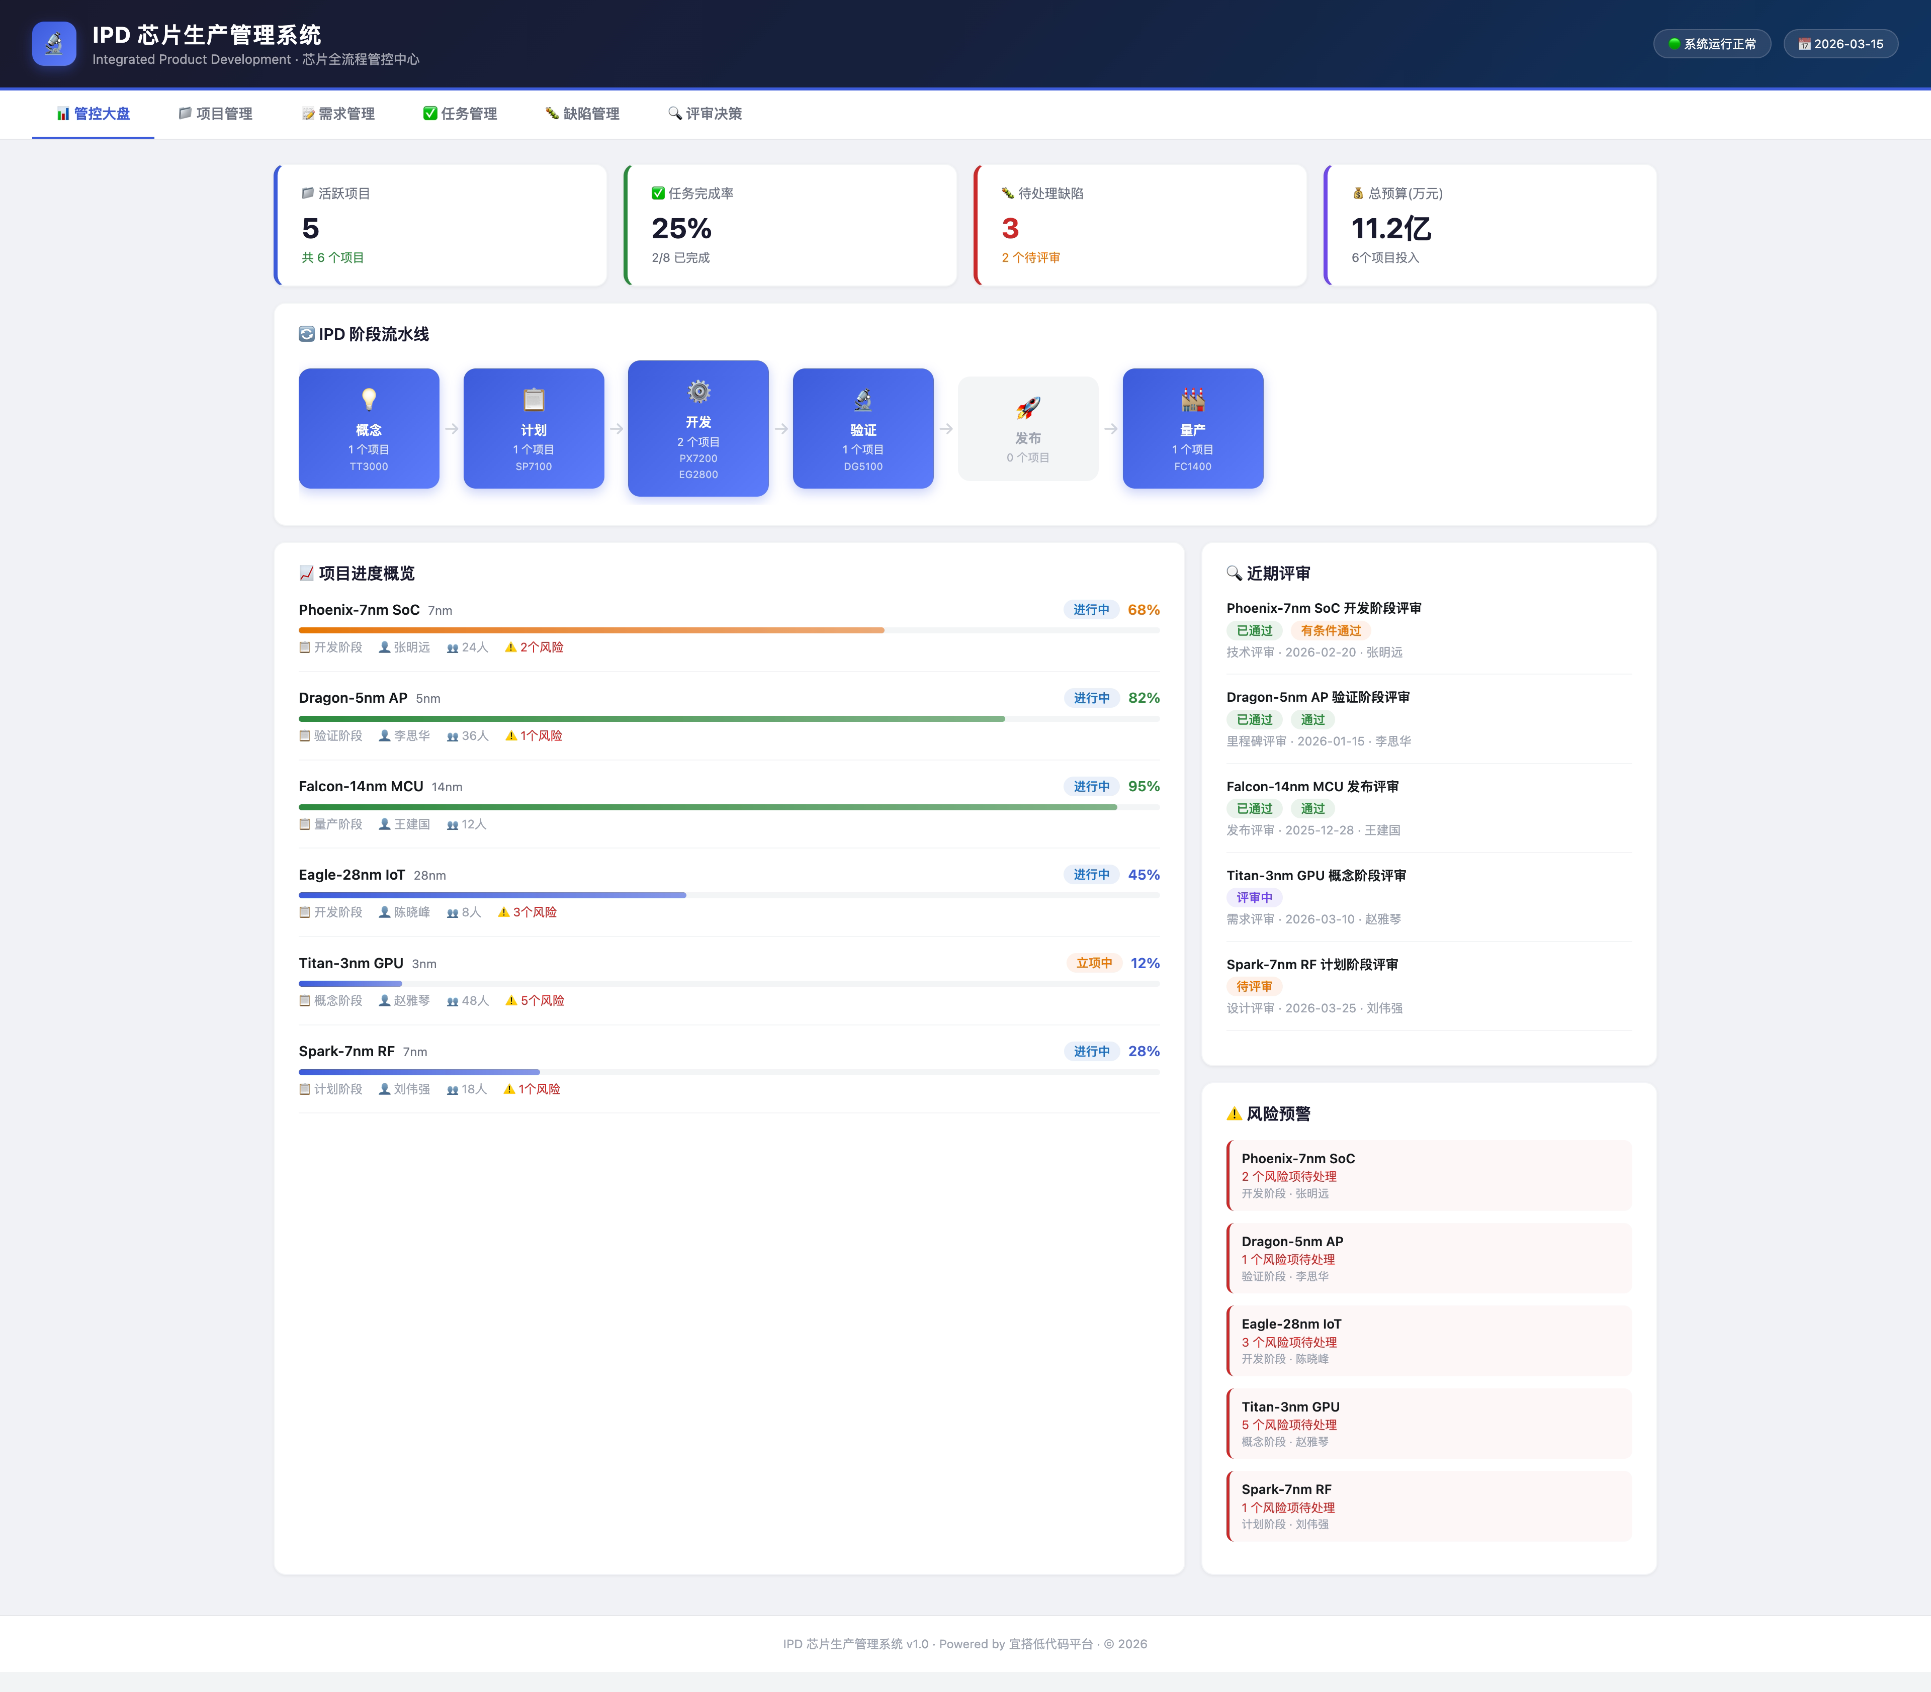Go to the 评审决策 tab
Screen dimensions: 1931x1692
point(705,113)
